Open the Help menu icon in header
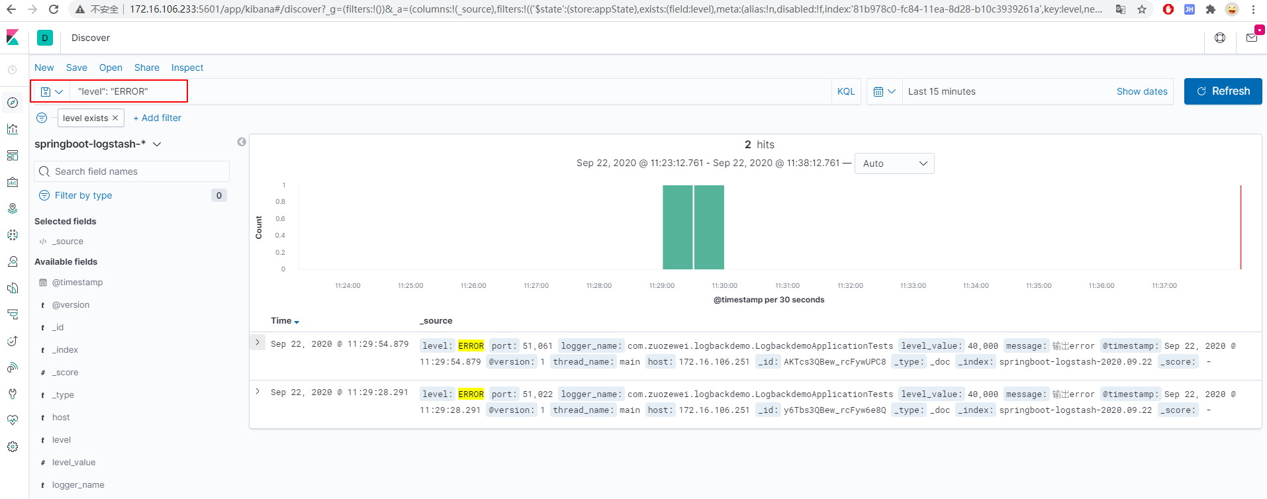This screenshot has width=1267, height=499. 1220,38
